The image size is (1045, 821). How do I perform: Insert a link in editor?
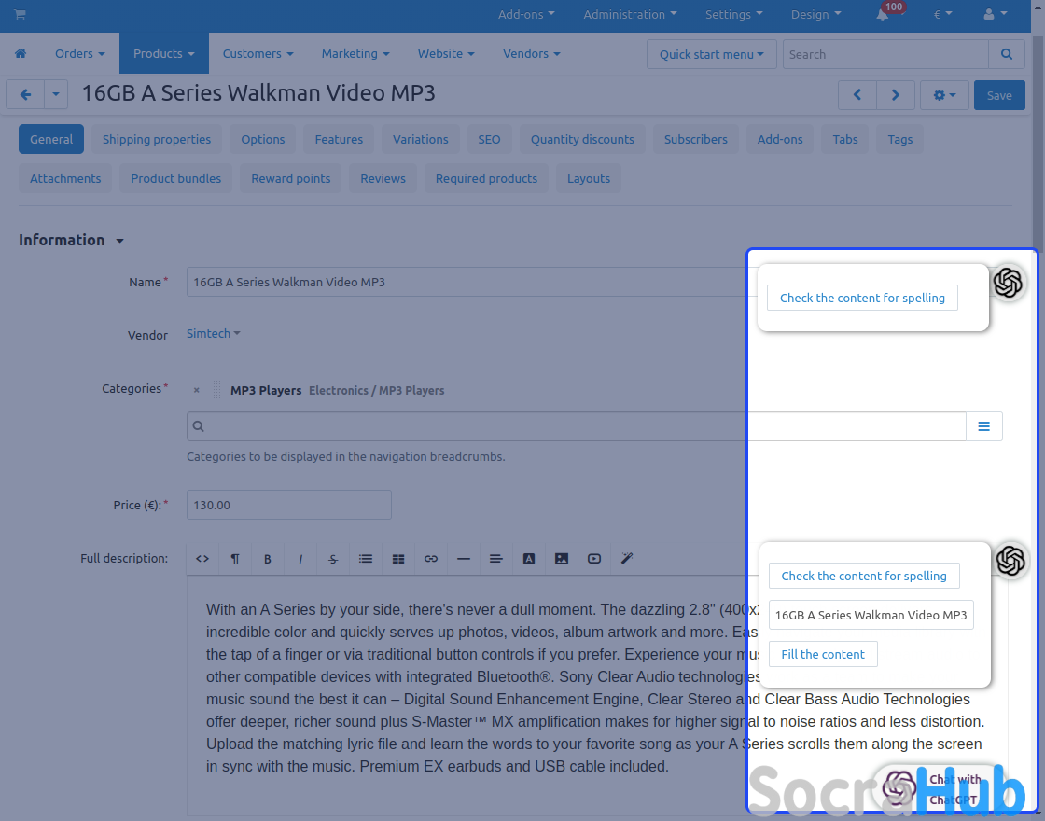(x=430, y=559)
